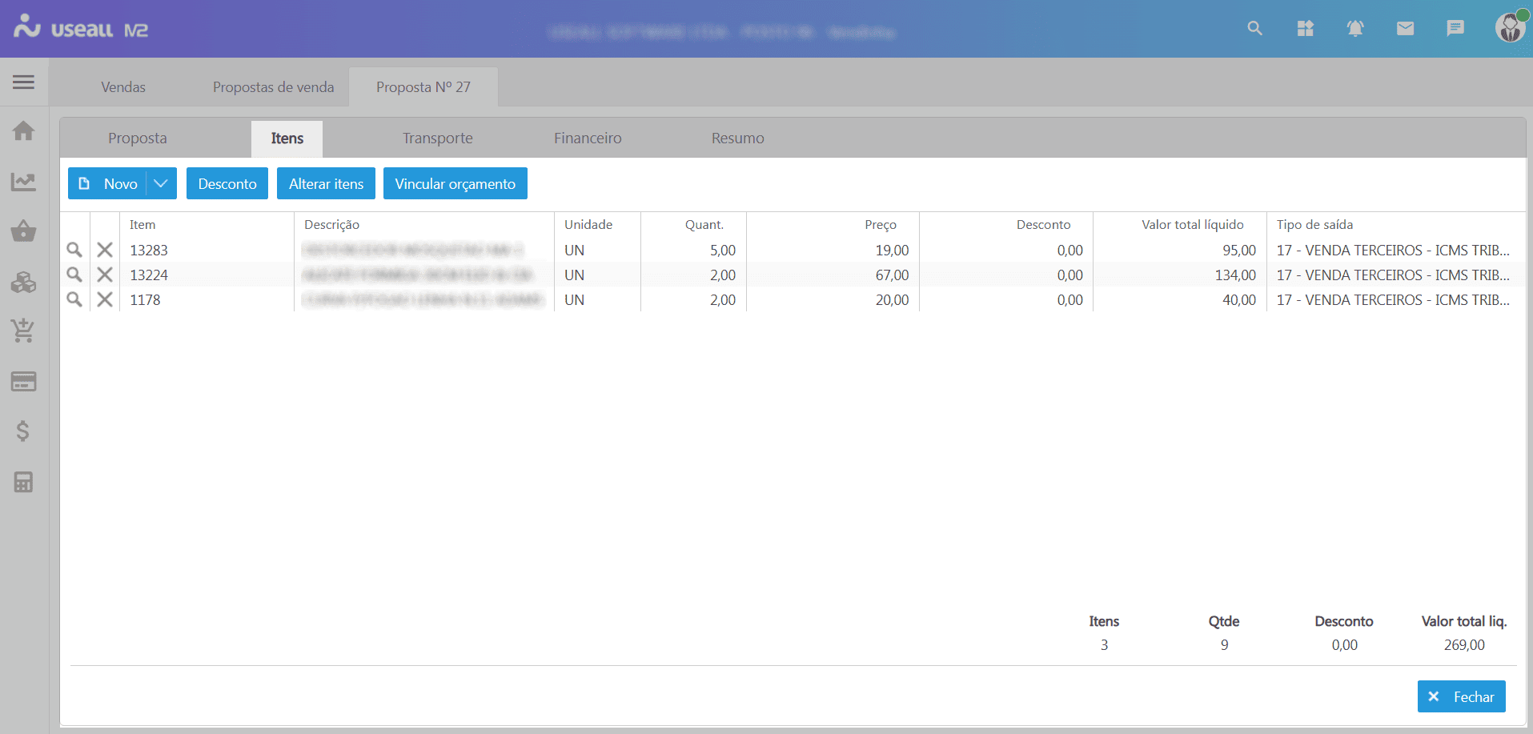This screenshot has height=734, width=1533.
Task: Click the search icon in header
Action: (1254, 29)
